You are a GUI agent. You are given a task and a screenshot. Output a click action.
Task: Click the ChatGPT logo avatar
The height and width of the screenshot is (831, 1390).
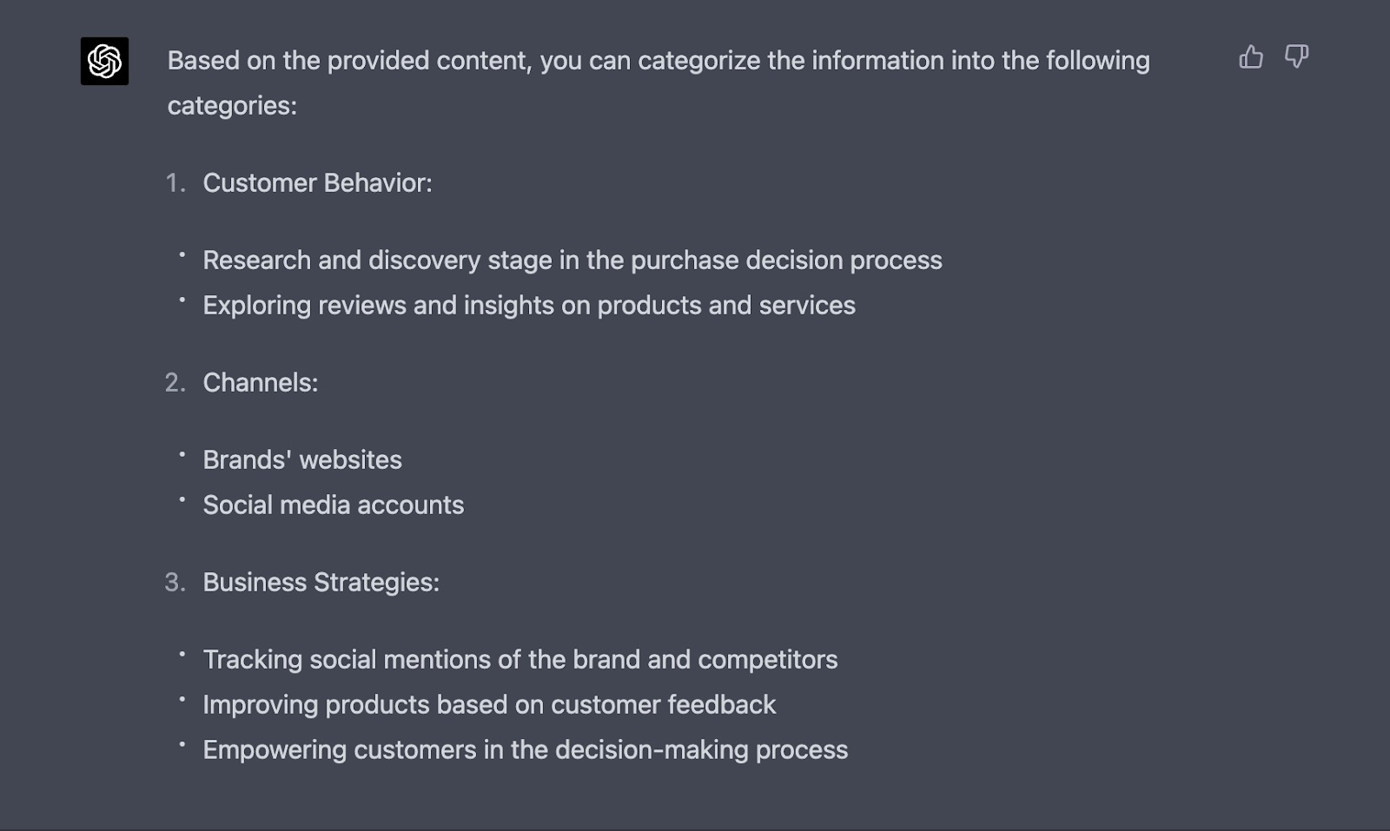pyautogui.click(x=104, y=61)
